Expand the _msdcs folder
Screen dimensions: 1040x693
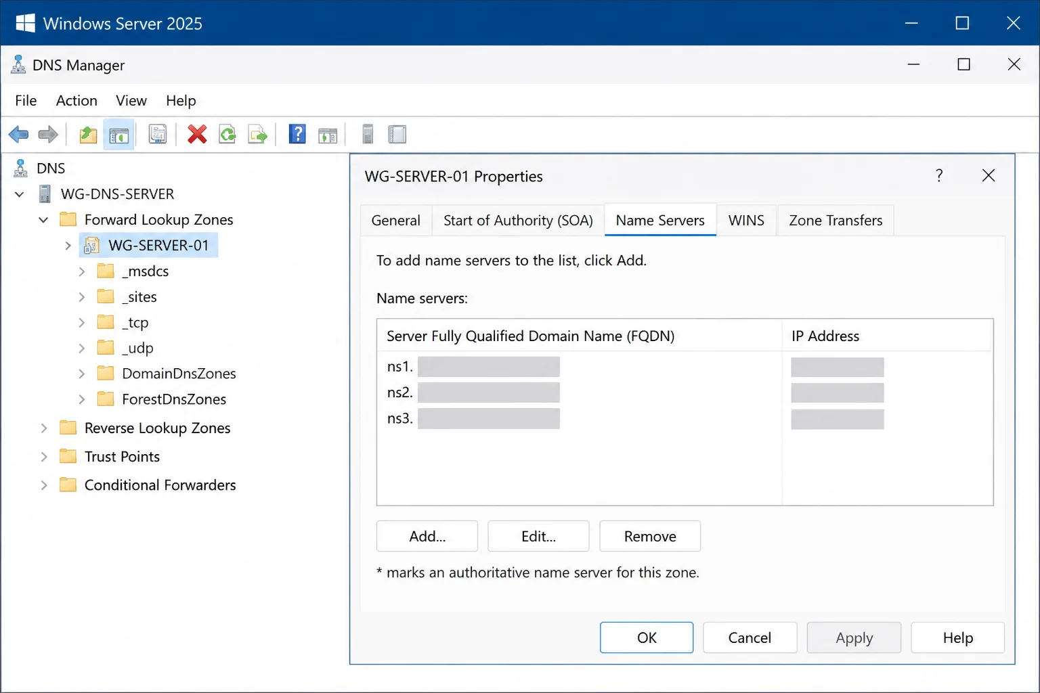click(x=81, y=271)
